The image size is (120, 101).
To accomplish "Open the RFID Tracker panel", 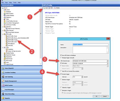I will pyautogui.click(x=22, y=85).
